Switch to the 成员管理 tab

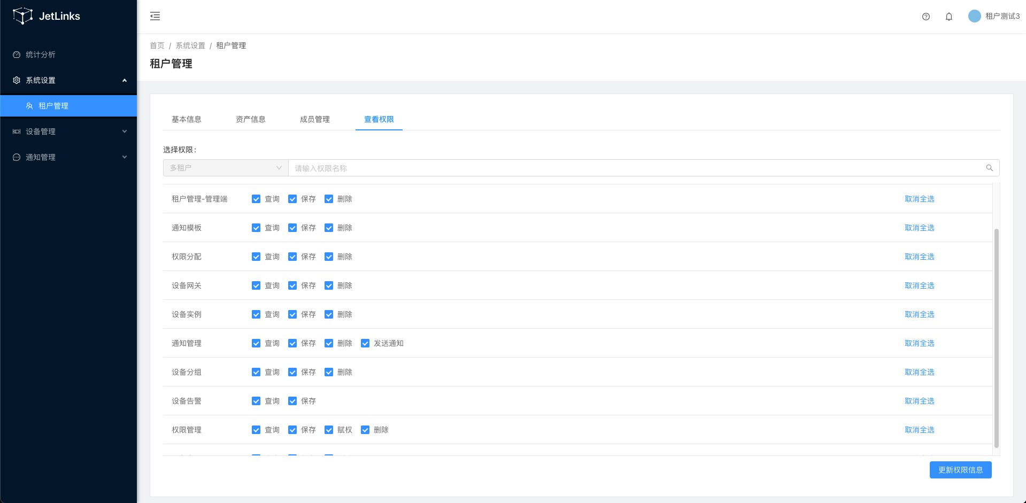point(315,119)
